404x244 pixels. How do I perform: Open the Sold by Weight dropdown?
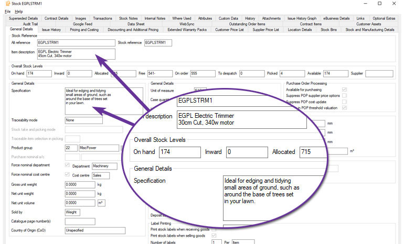point(72,213)
